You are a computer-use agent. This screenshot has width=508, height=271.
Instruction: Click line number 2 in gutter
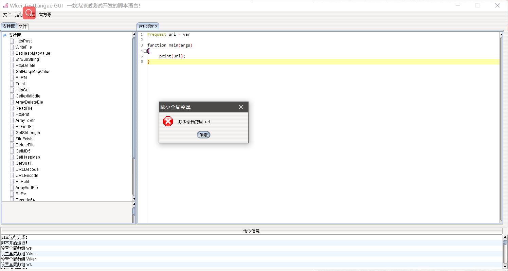pos(142,40)
